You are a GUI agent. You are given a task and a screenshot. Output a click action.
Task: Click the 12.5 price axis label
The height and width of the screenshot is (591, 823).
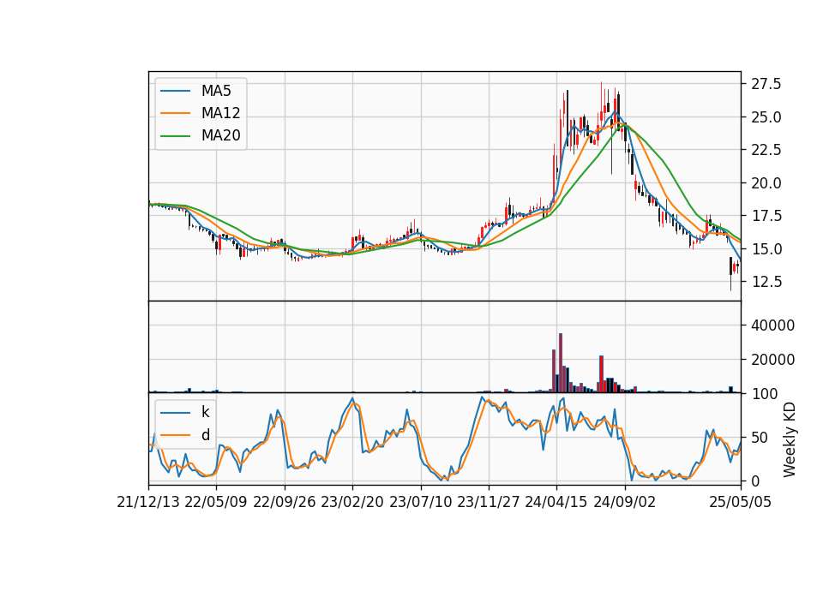click(x=766, y=282)
